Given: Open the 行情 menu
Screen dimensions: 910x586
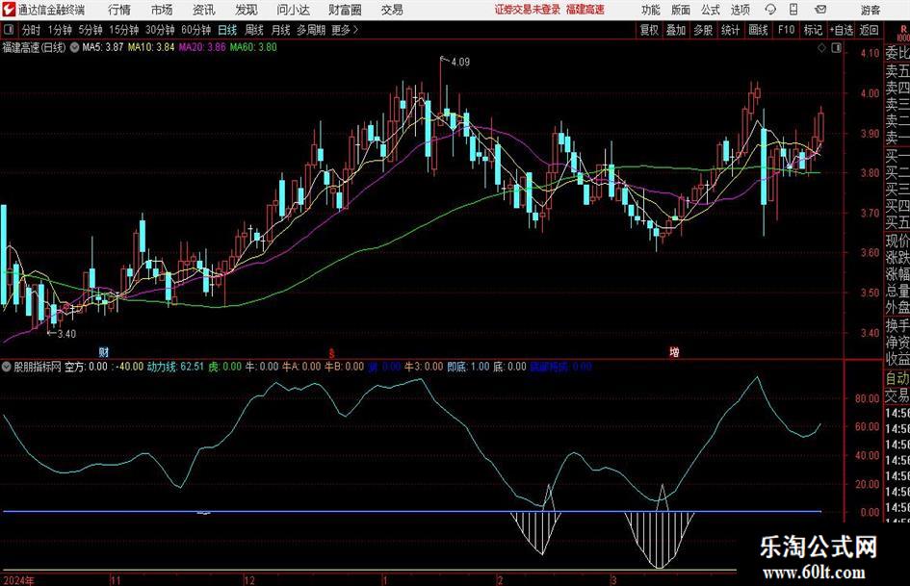Looking at the screenshot, I should [119, 10].
